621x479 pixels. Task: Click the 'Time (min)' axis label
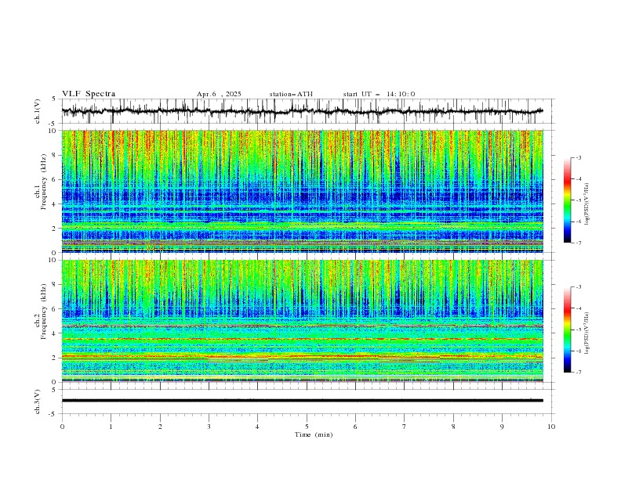coord(314,434)
